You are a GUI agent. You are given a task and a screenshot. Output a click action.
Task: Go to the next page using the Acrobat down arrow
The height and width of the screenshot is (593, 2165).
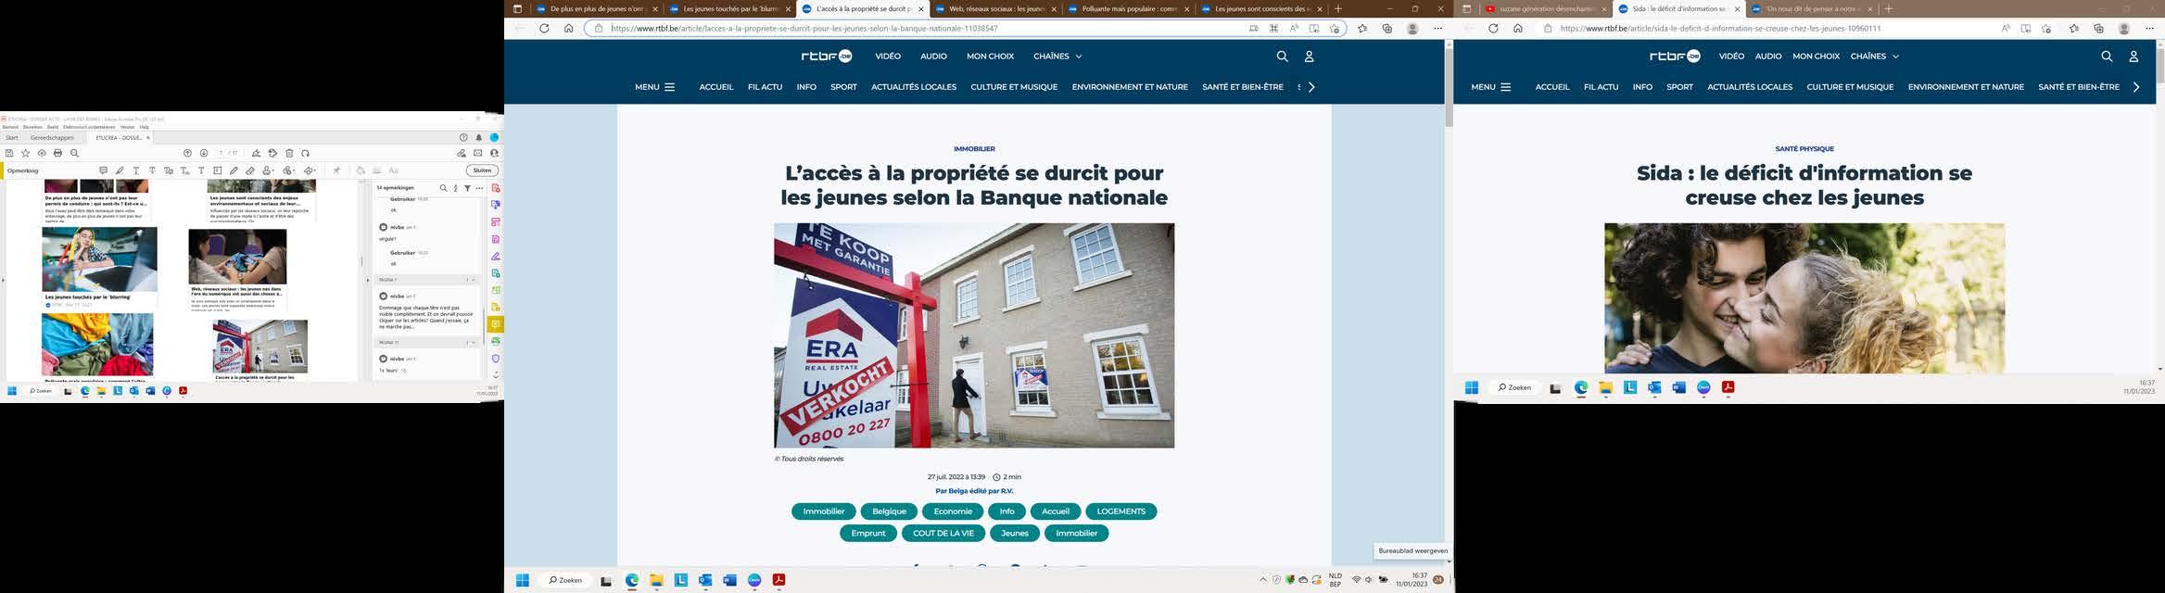point(204,153)
